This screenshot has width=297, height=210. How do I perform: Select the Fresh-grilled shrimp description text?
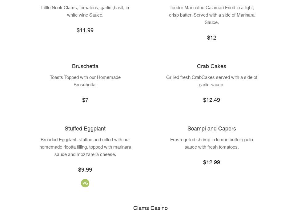(211, 143)
